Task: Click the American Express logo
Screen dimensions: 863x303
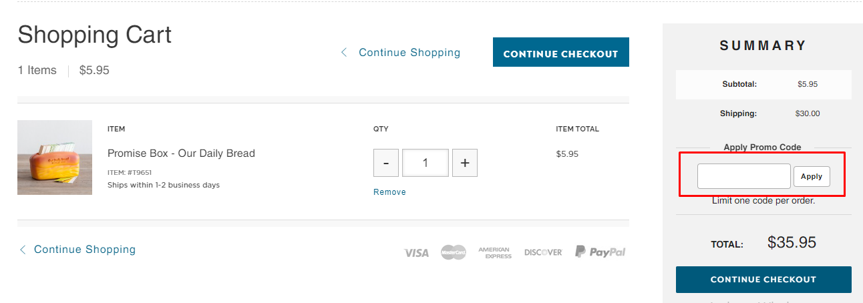Action: coord(494,252)
